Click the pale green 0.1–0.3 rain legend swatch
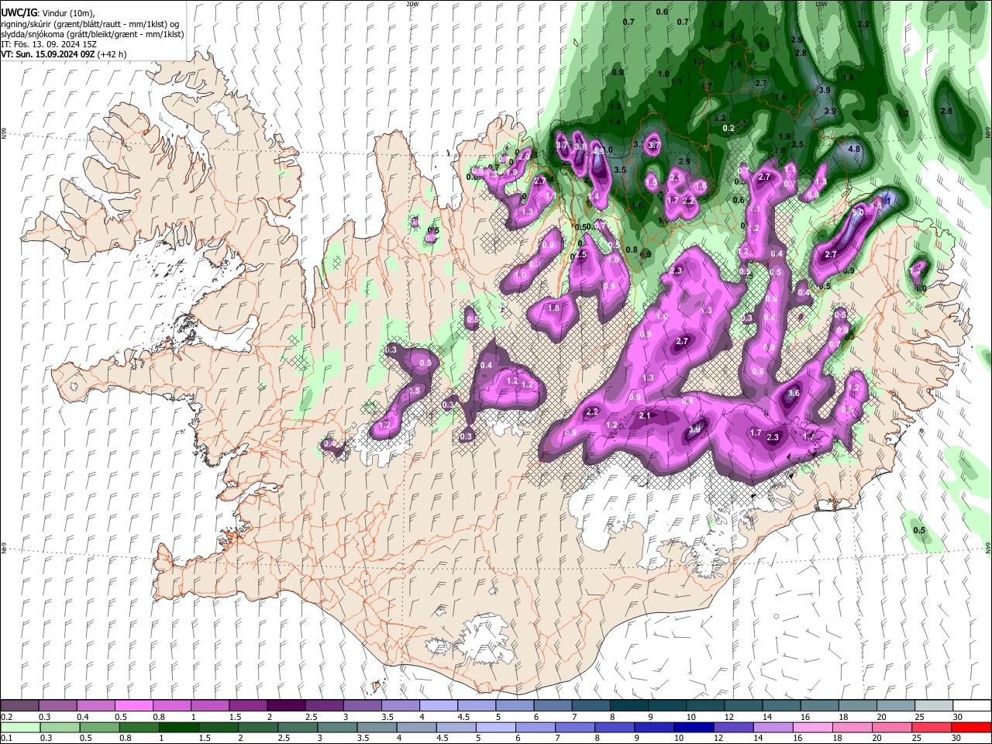The height and width of the screenshot is (744, 992). point(20,728)
